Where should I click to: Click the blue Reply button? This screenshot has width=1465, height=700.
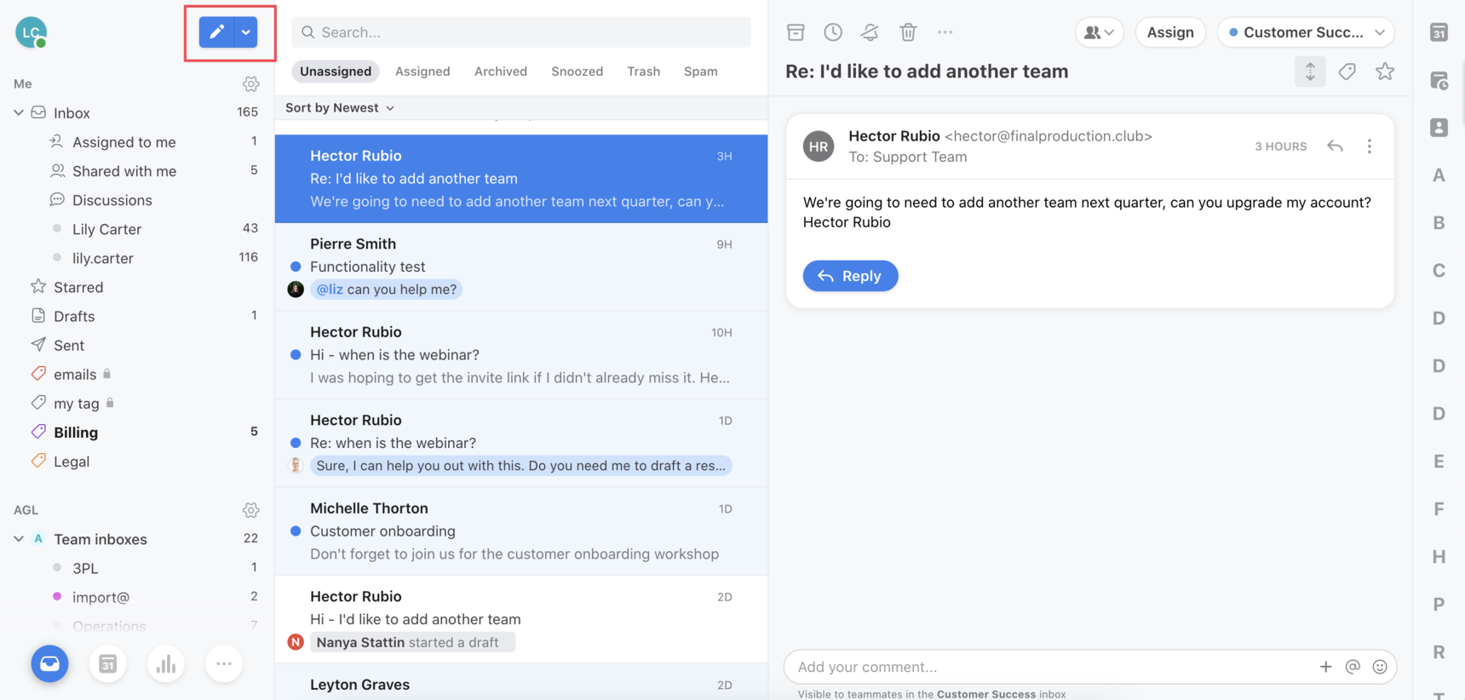(850, 276)
